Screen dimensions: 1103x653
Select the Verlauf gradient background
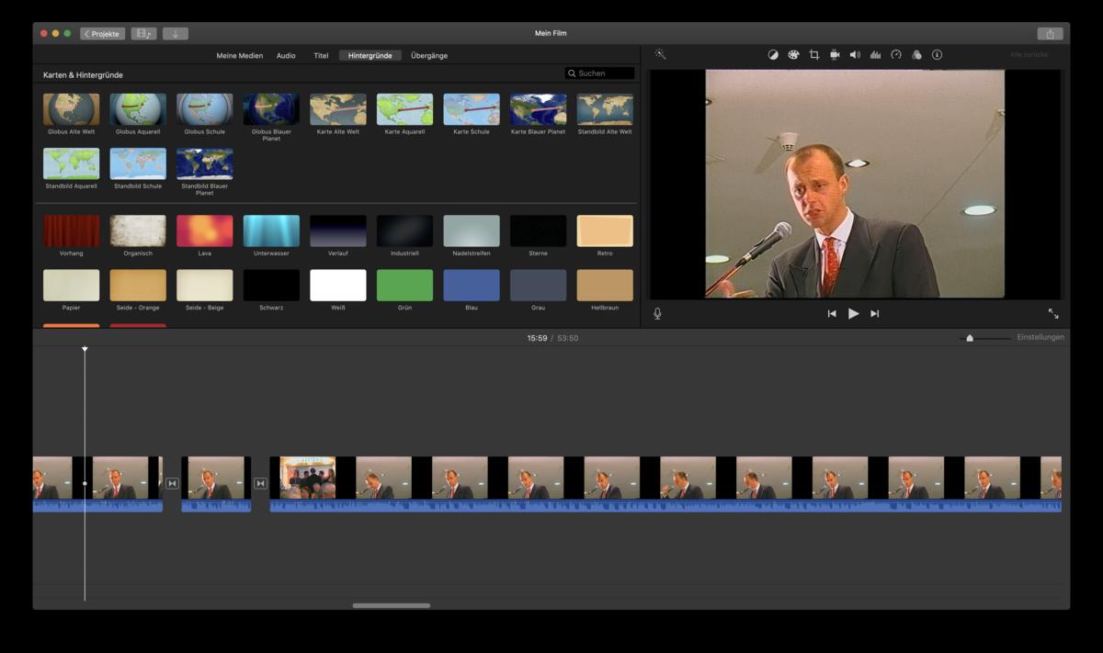point(338,231)
